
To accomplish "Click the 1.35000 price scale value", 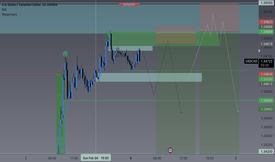I will coord(266,12).
